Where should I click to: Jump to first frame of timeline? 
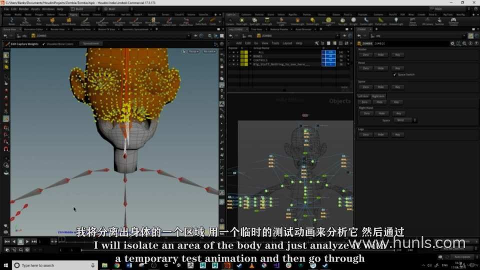pyautogui.click(x=7, y=241)
